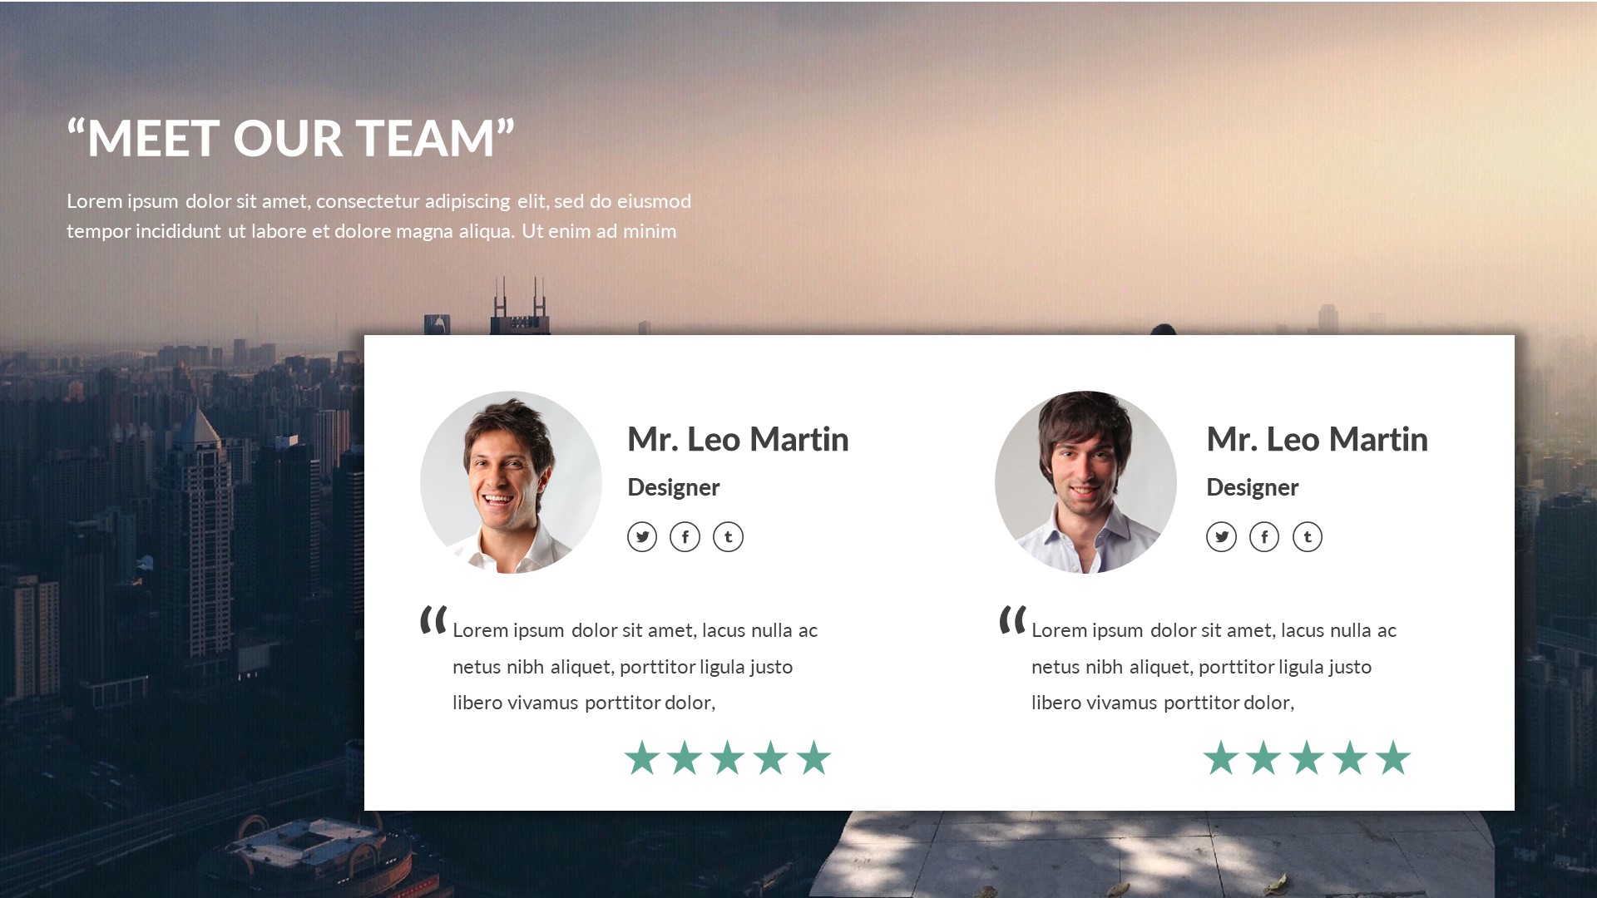Select the first star in left rating
Screen dimensions: 1597x898
642,757
